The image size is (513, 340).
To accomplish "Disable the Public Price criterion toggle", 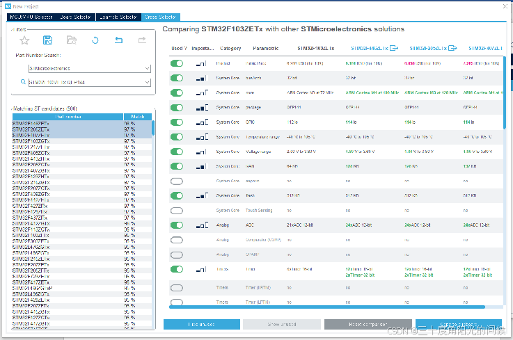I will click(x=177, y=63).
